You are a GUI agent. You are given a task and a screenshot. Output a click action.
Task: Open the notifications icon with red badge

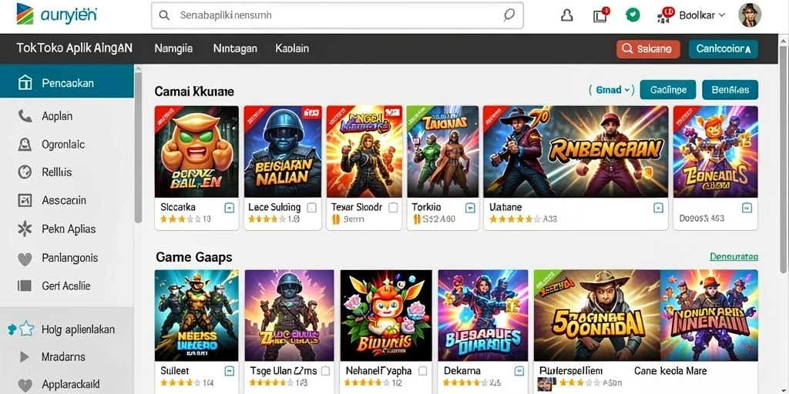600,15
